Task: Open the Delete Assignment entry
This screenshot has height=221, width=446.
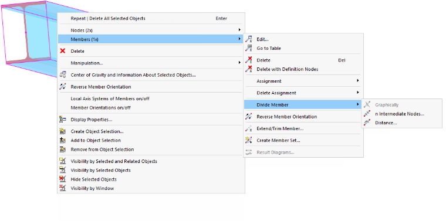Action: 303,93
